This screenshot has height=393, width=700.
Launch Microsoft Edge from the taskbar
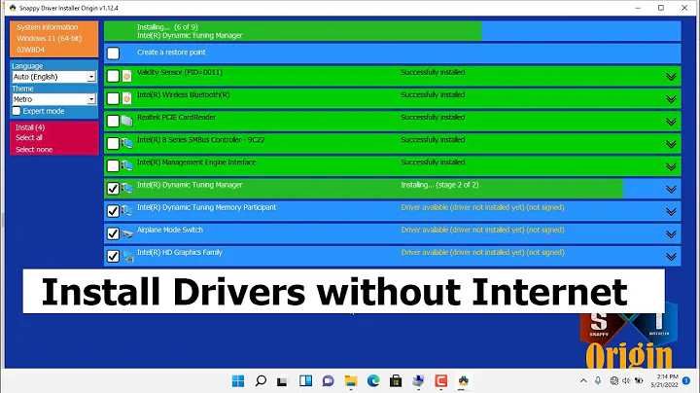[x=373, y=381]
